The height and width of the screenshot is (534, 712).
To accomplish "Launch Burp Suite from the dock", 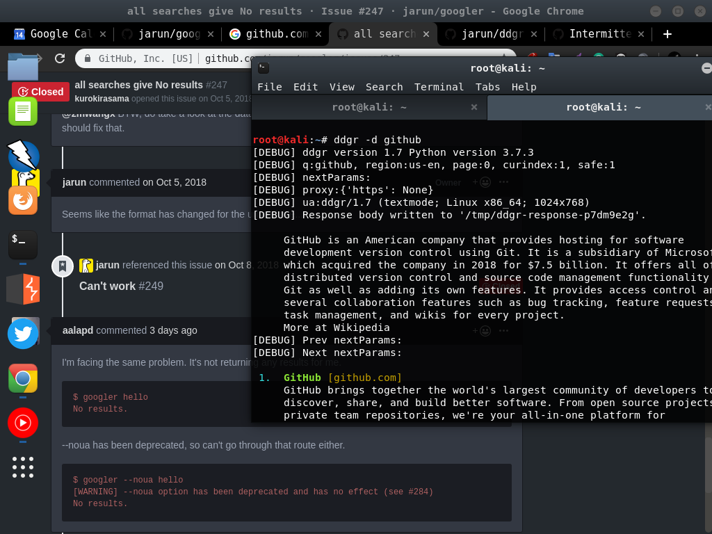I will point(23,289).
